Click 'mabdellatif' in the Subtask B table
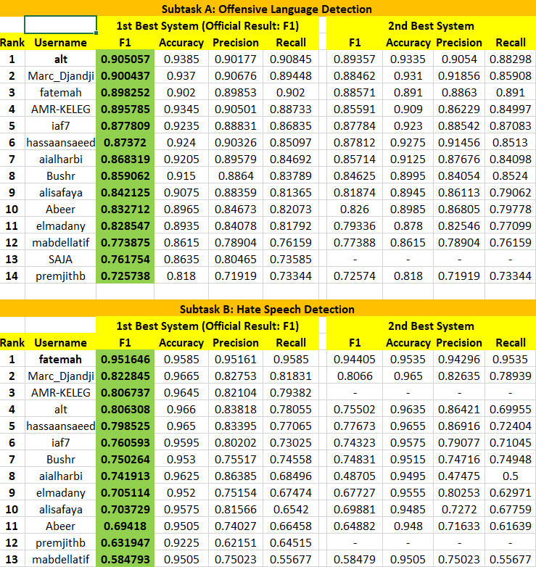This screenshot has height=567, width=536. coord(60,559)
